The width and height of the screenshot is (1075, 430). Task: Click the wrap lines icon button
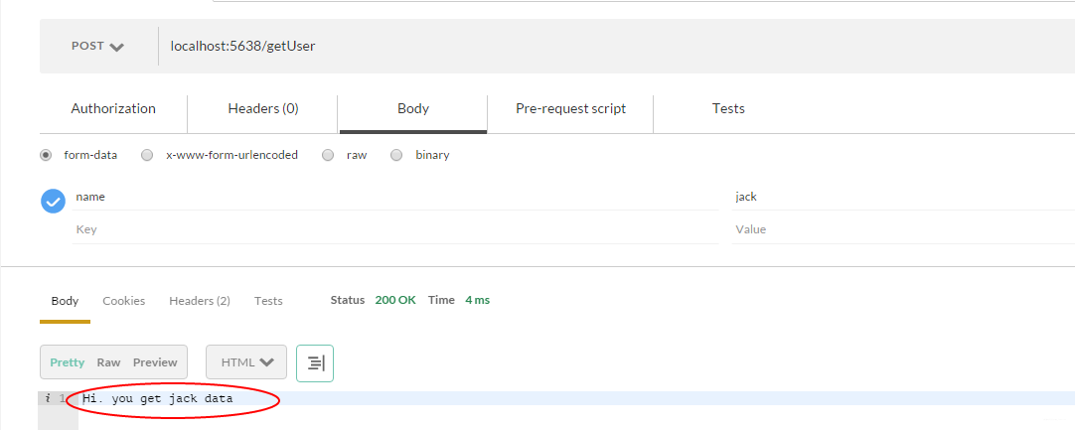pos(315,363)
